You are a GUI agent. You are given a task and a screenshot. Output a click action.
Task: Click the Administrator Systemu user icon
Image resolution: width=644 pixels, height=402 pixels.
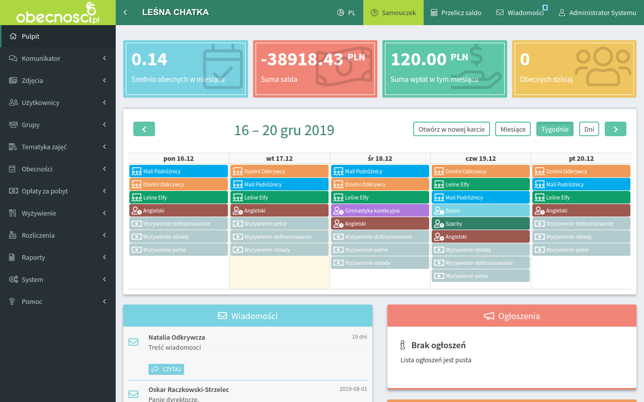(x=562, y=13)
